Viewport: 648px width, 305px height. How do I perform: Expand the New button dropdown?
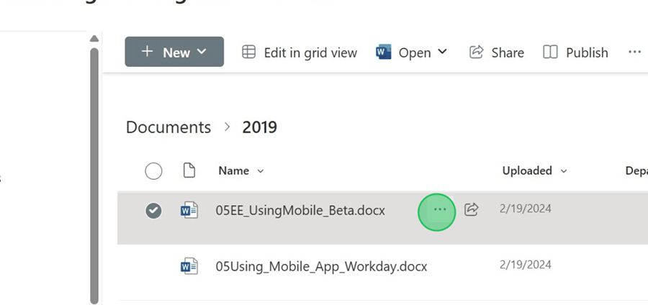pos(202,53)
